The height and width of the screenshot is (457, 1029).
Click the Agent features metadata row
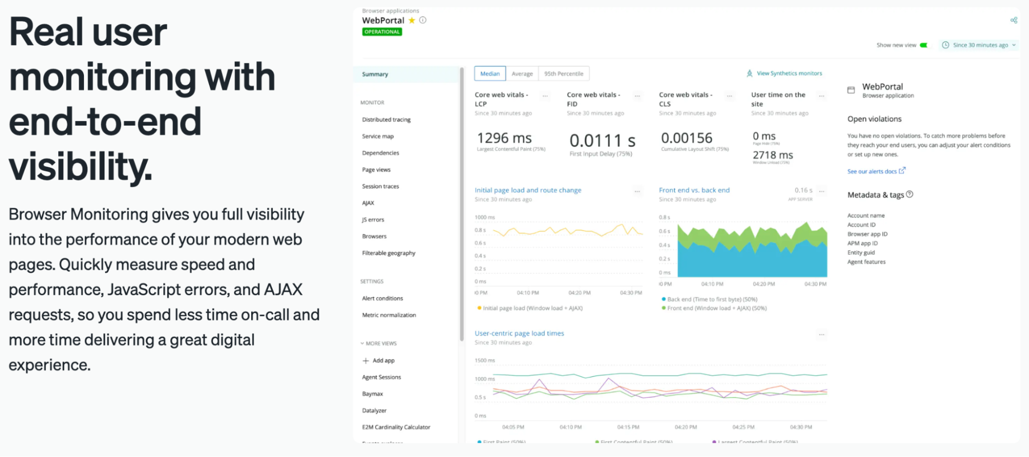(x=866, y=262)
